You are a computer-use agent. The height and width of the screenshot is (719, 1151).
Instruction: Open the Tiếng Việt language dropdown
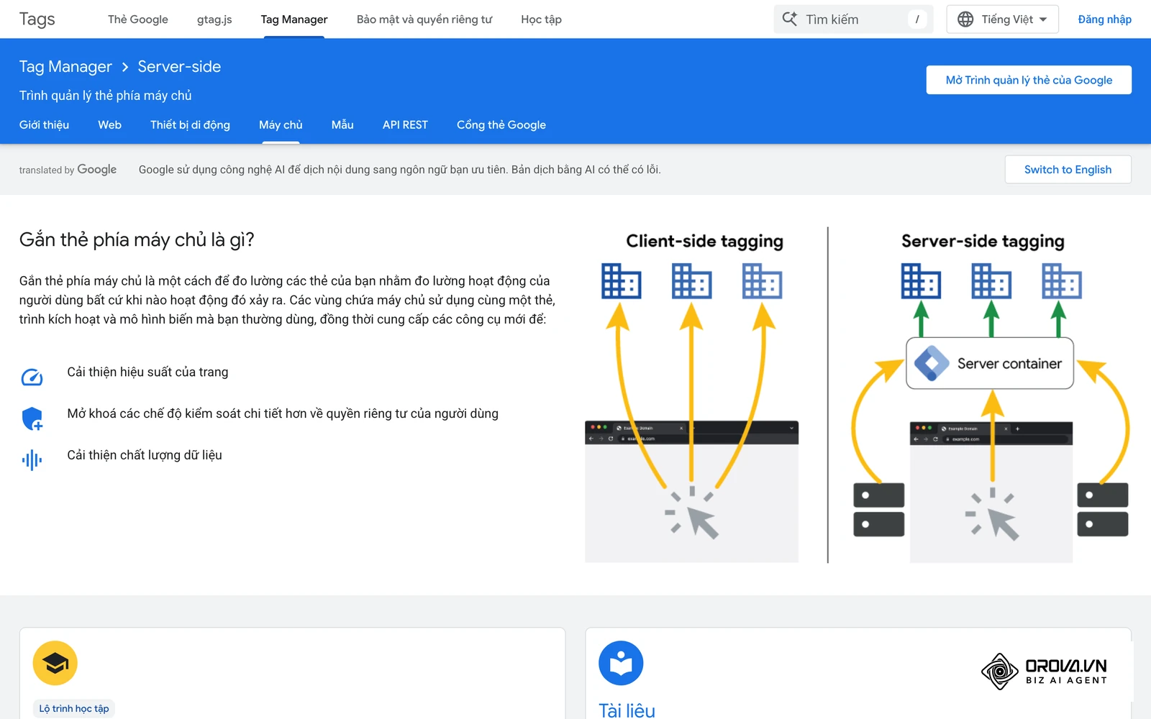pos(1003,19)
